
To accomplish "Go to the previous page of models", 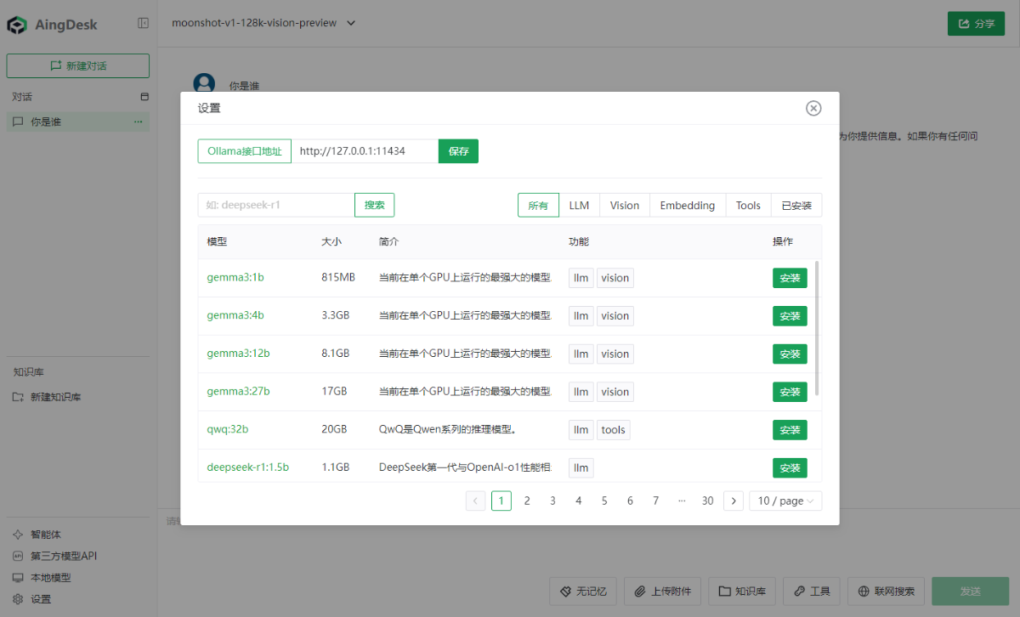I will [x=476, y=501].
